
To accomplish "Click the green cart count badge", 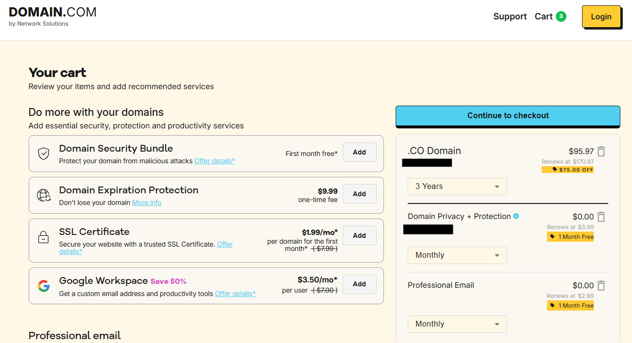I will pos(561,16).
